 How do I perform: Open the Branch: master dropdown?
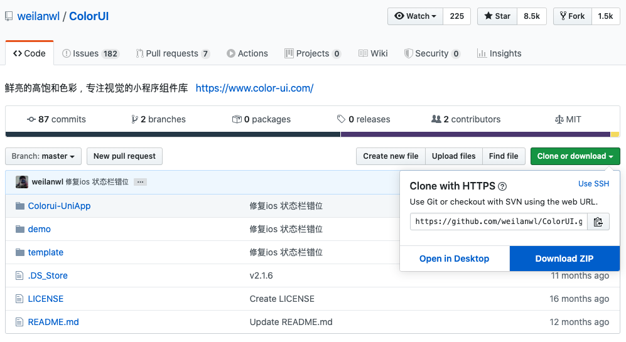click(x=43, y=156)
